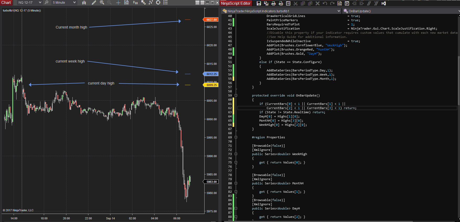Zoom in on the chart
The image size is (460, 222).
[102, 3]
